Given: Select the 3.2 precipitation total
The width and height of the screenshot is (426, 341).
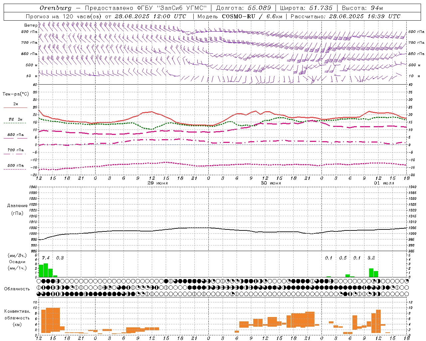Looking at the screenshot, I should pos(371,258).
